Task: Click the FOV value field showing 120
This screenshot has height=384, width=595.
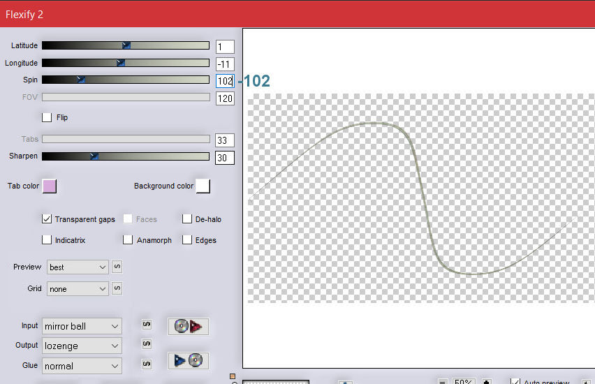Action: pos(225,98)
